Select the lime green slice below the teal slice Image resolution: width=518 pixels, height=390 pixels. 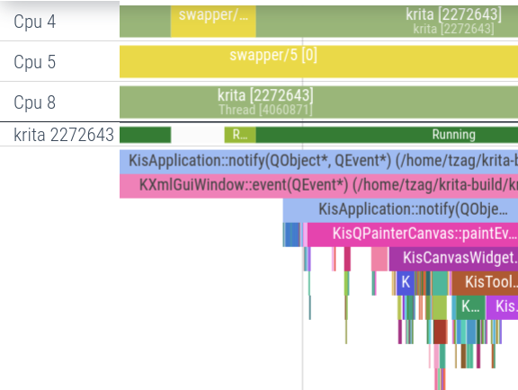[440, 307]
